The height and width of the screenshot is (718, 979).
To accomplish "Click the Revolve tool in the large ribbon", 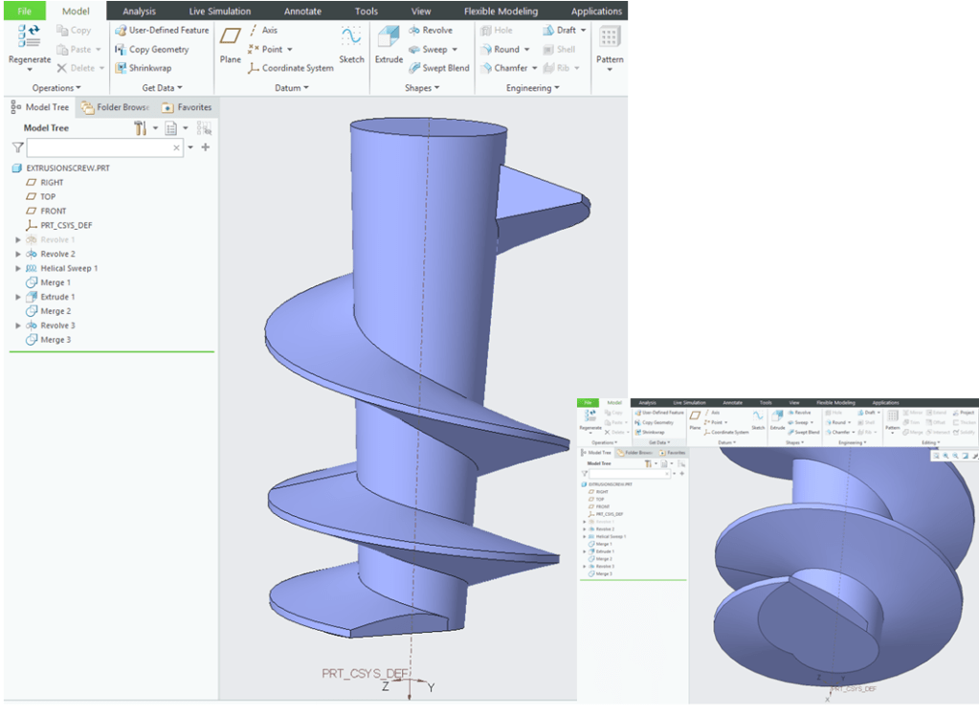I will [x=430, y=30].
